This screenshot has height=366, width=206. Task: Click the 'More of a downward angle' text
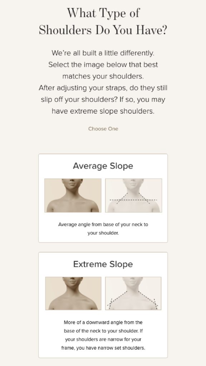[x=103, y=335]
